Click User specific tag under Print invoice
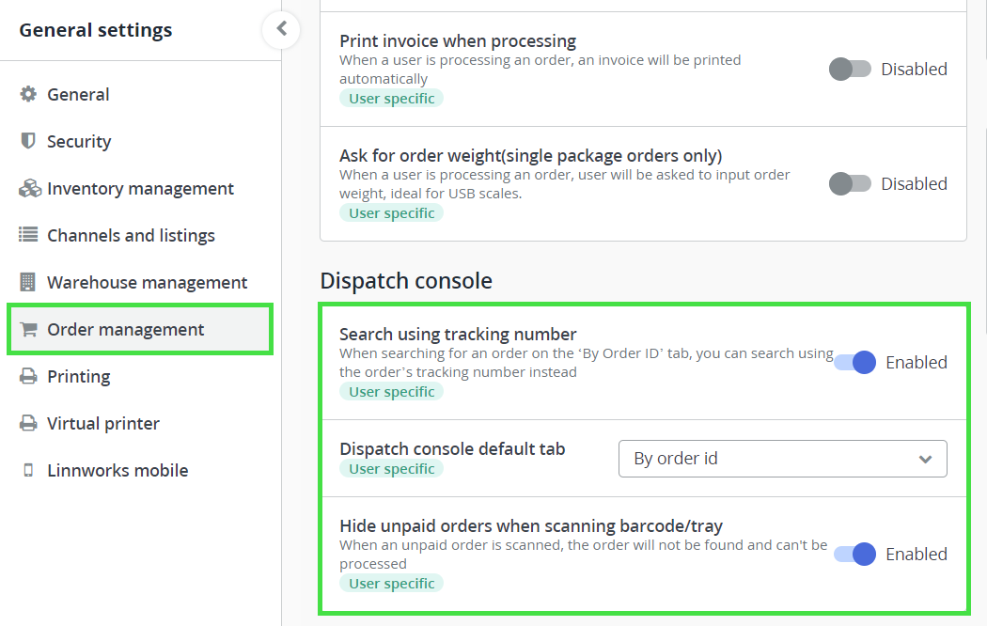This screenshot has width=987, height=626. (391, 99)
